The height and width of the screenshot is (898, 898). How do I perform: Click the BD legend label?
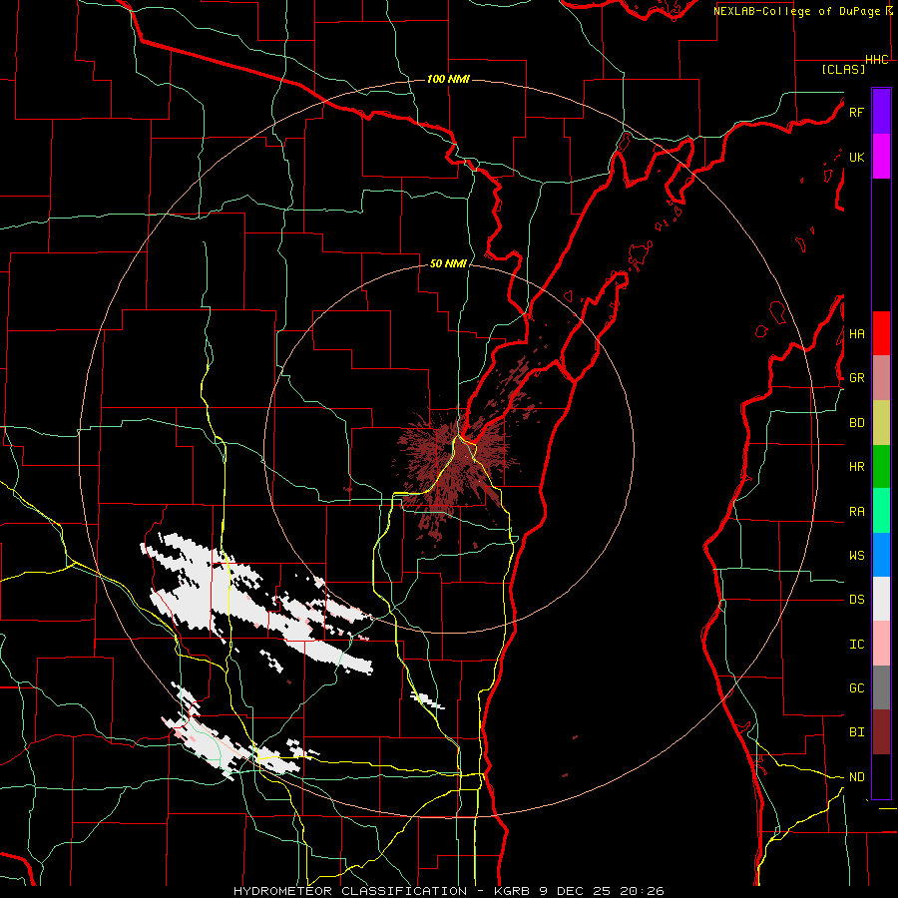pyautogui.click(x=856, y=423)
